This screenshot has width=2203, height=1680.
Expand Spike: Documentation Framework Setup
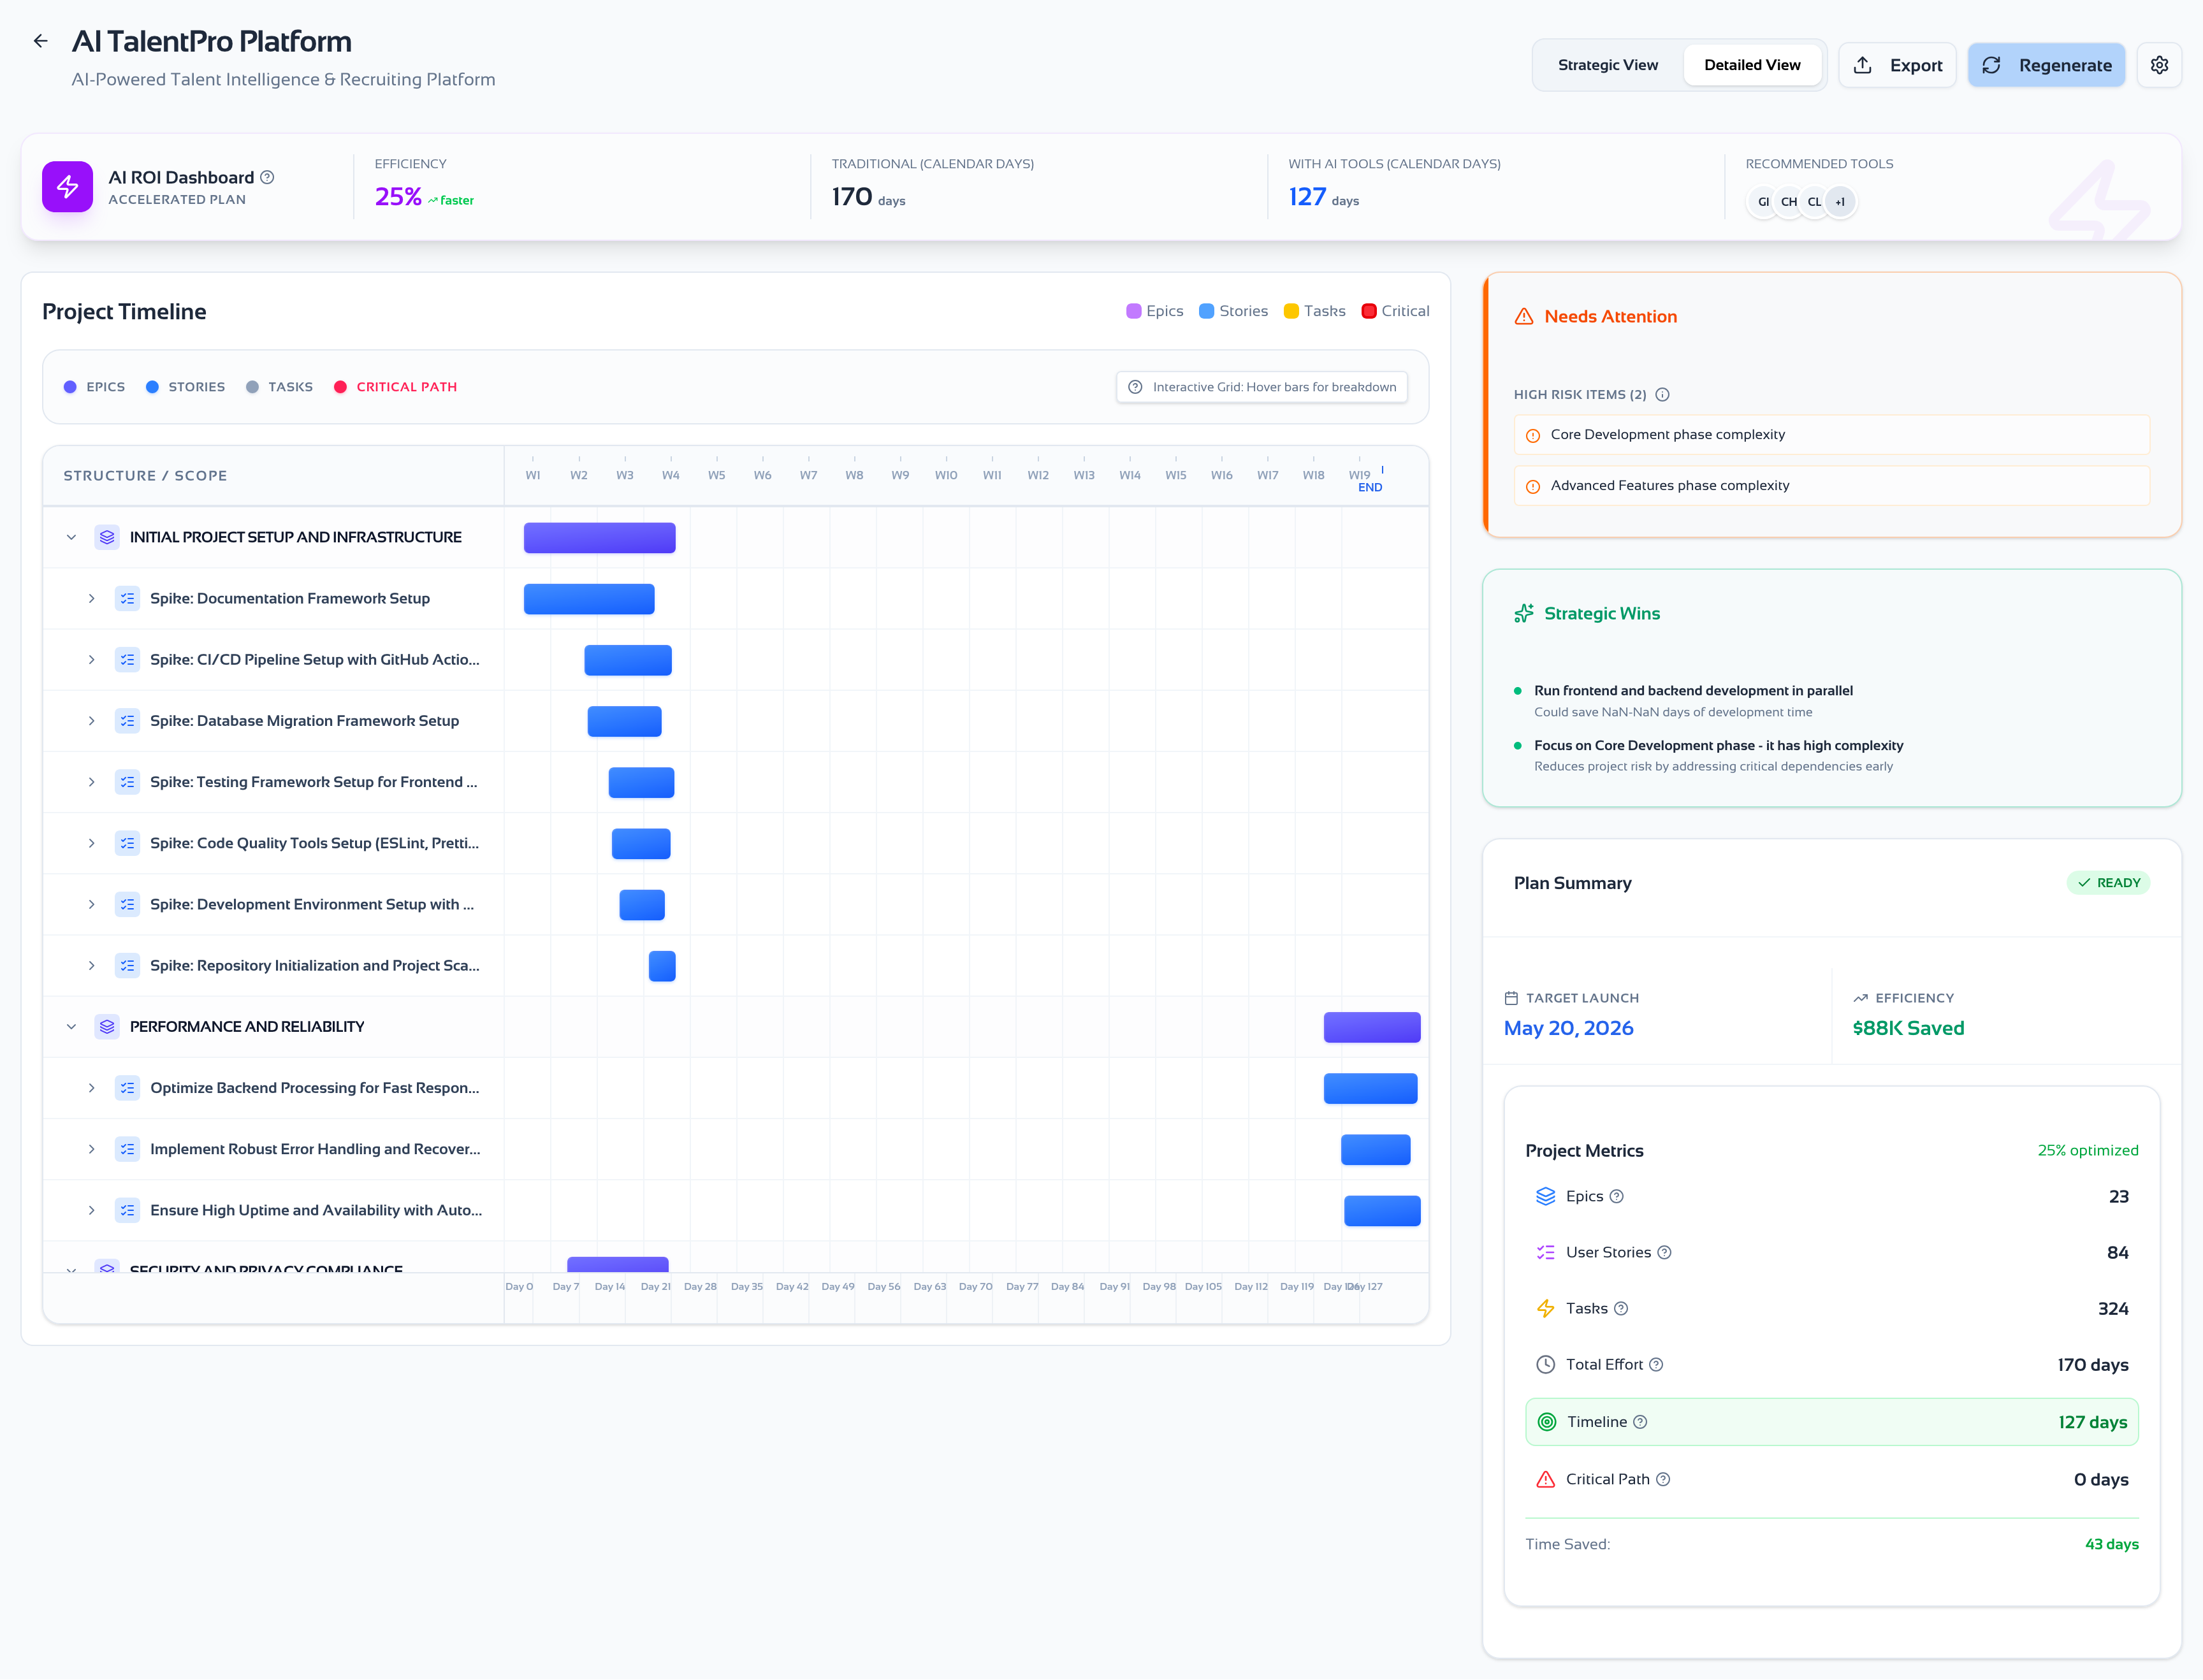pos(92,598)
